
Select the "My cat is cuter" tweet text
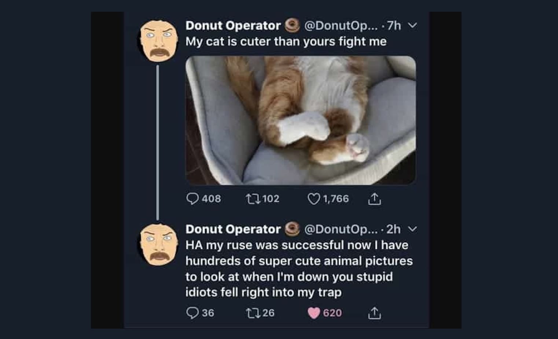pyautogui.click(x=286, y=41)
